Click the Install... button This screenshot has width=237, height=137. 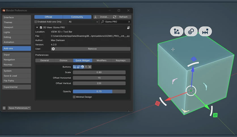[x=103, y=17]
